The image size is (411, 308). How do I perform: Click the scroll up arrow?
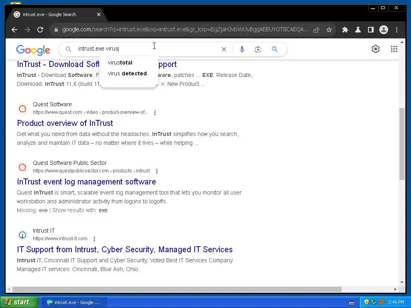tap(402, 42)
